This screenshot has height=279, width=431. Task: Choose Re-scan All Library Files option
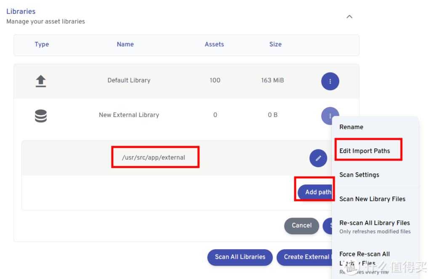[x=374, y=223]
